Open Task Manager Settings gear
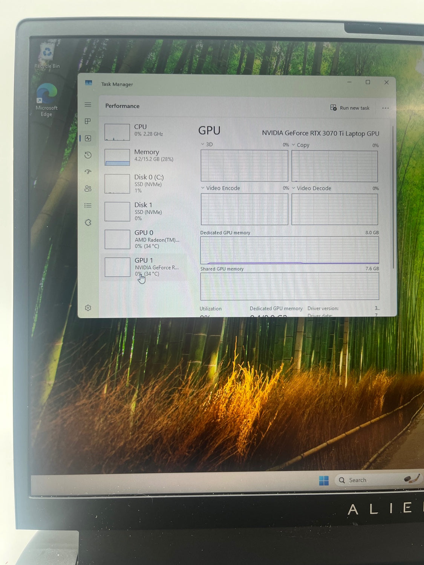The image size is (424, 565). click(x=88, y=308)
